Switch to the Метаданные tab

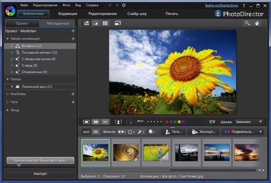(58, 23)
